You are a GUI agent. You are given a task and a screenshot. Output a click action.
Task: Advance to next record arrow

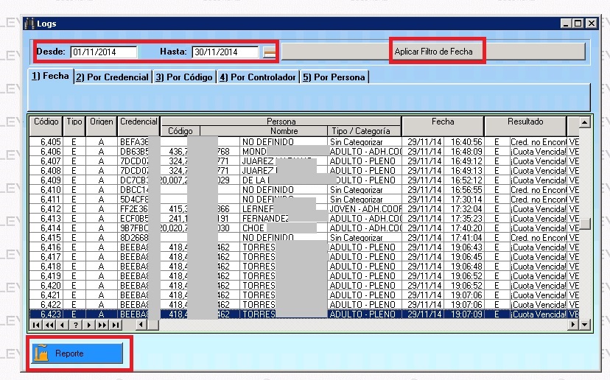(89, 325)
